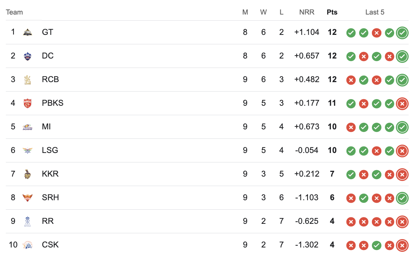The image size is (413, 258).
Task: Click the SRH team logo icon
Action: pos(28,198)
